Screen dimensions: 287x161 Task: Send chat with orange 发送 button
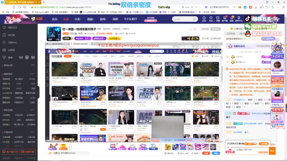coord(272,151)
